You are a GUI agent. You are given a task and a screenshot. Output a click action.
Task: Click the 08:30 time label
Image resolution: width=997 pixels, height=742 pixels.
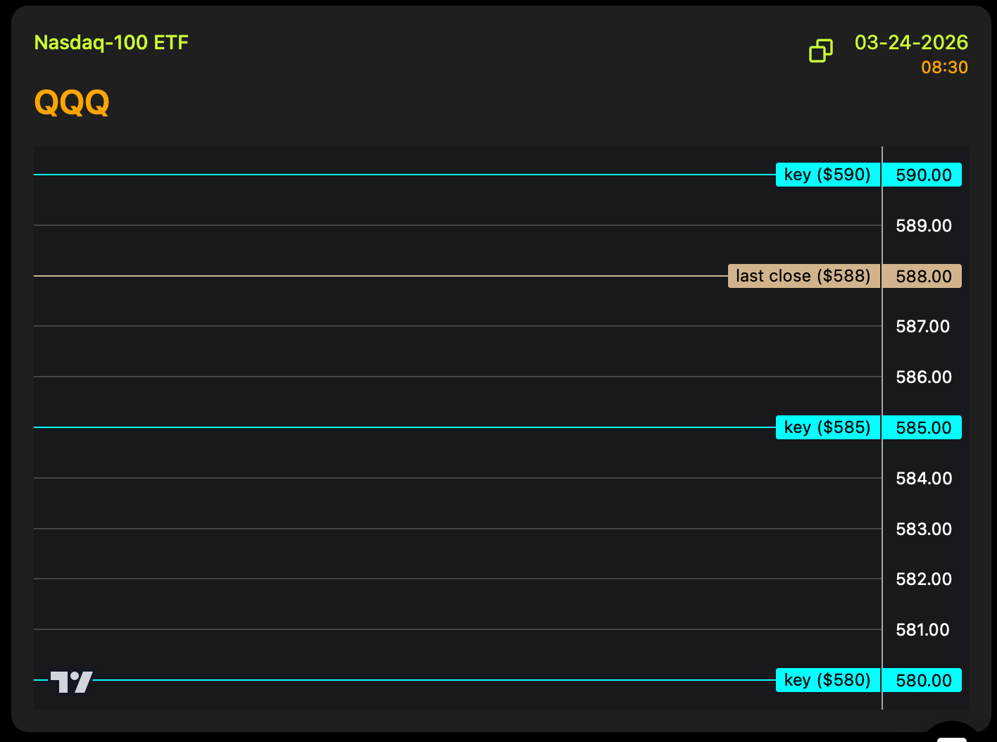pyautogui.click(x=944, y=68)
